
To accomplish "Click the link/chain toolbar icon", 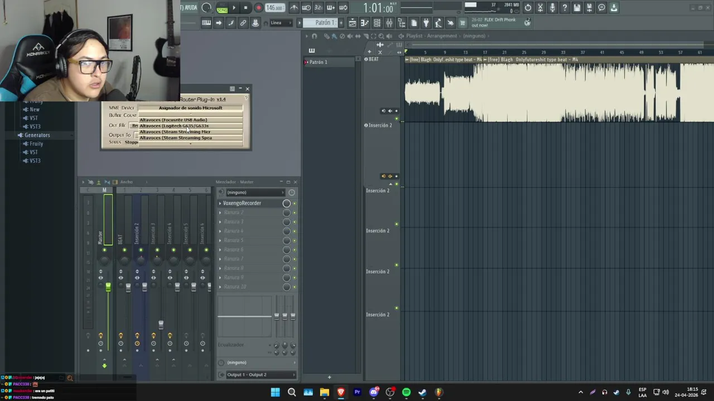I will pyautogui.click(x=243, y=23).
